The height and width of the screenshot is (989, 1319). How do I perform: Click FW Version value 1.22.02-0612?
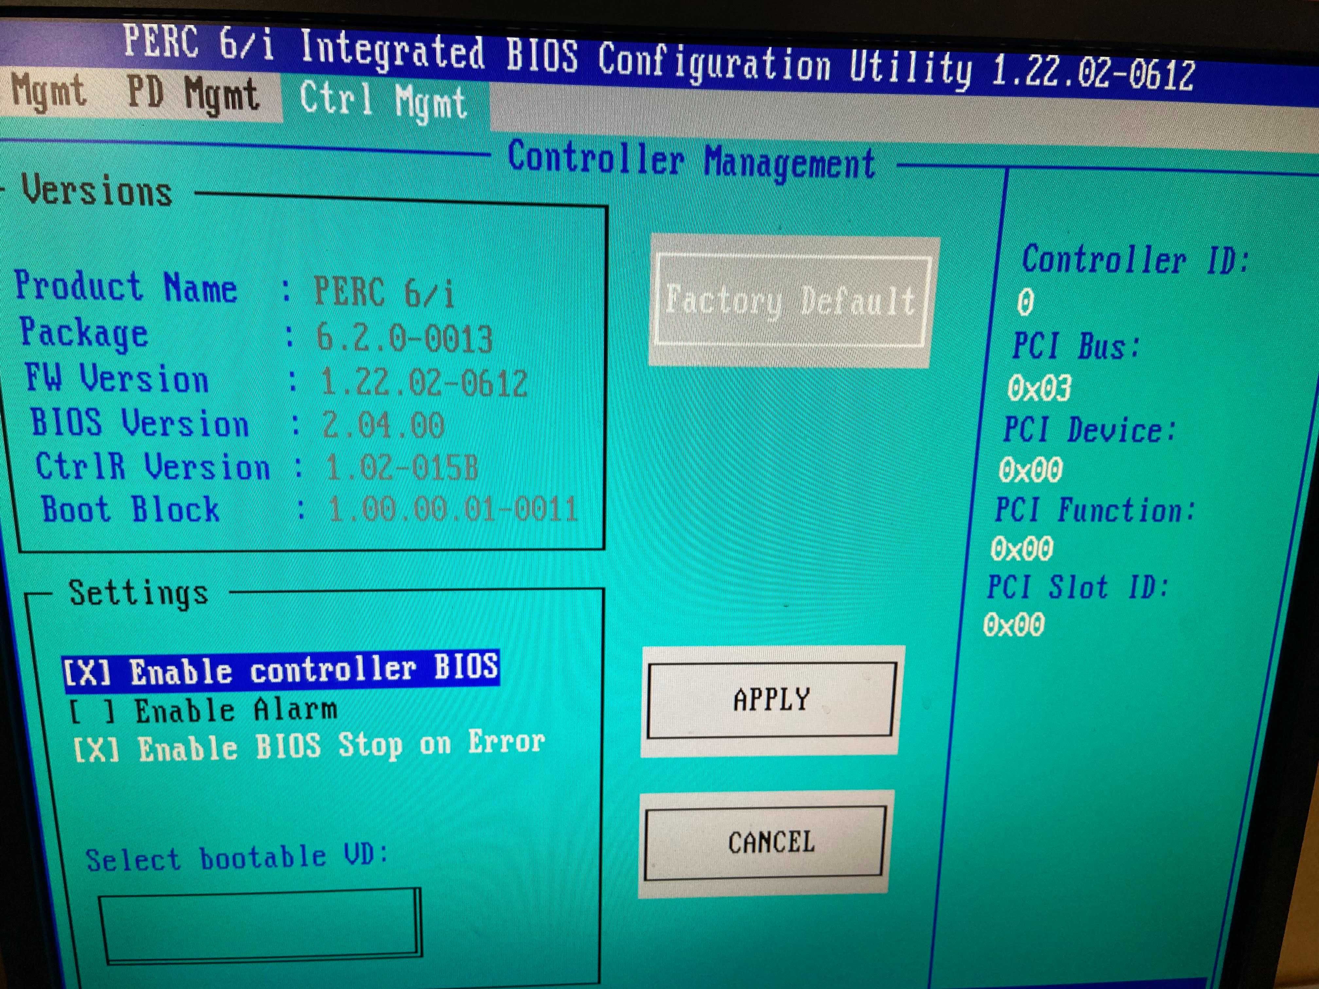[424, 383]
